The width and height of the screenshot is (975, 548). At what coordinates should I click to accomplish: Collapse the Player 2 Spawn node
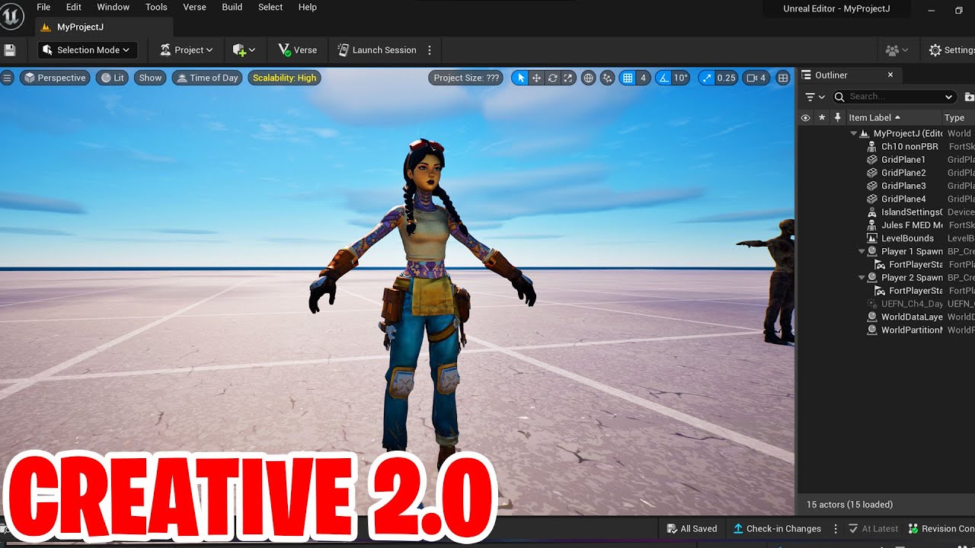[x=862, y=278]
